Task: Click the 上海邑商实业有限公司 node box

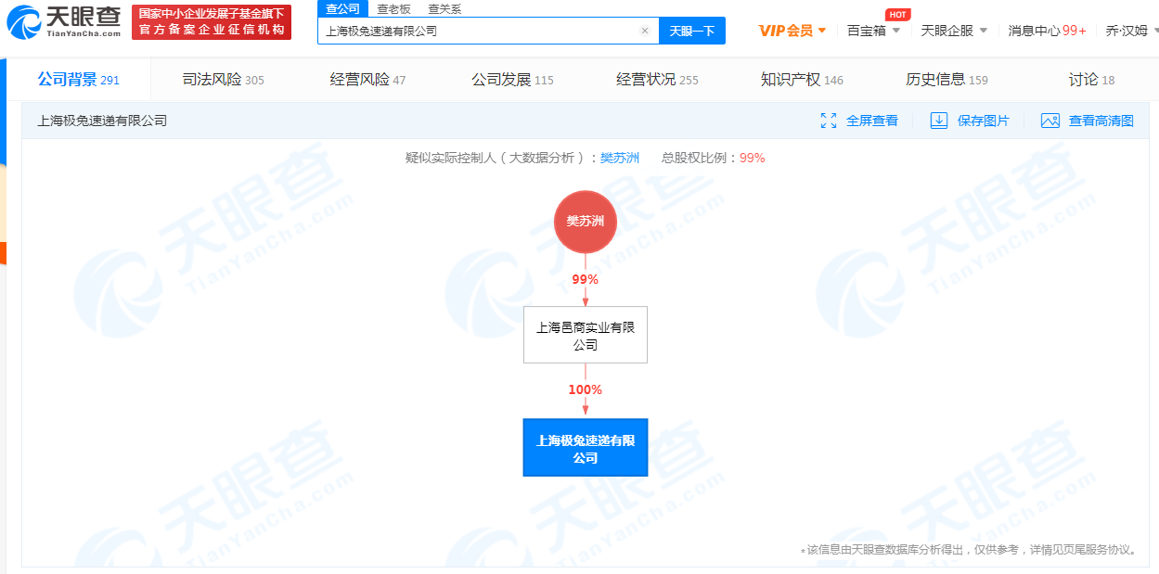Action: (x=586, y=335)
